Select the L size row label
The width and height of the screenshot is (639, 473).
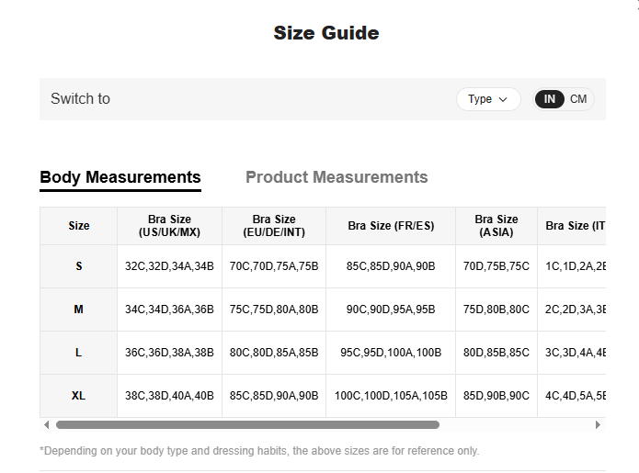[79, 353]
